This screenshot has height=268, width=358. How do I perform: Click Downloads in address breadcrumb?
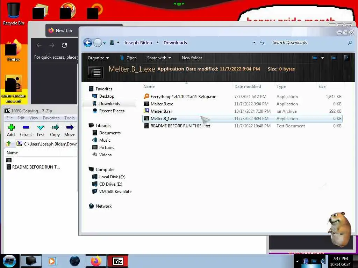175,43
